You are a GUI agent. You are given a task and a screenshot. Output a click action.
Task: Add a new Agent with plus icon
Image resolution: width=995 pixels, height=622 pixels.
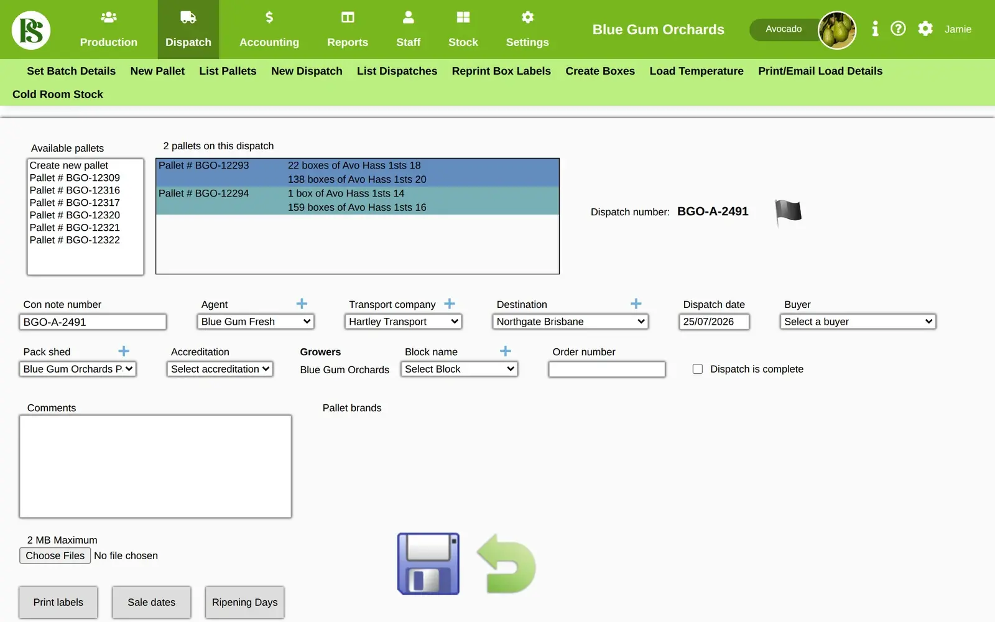click(x=302, y=304)
